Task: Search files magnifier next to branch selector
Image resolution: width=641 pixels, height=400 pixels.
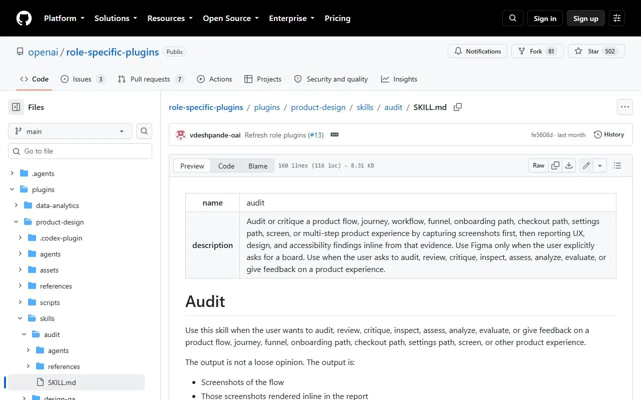Action: [144, 131]
